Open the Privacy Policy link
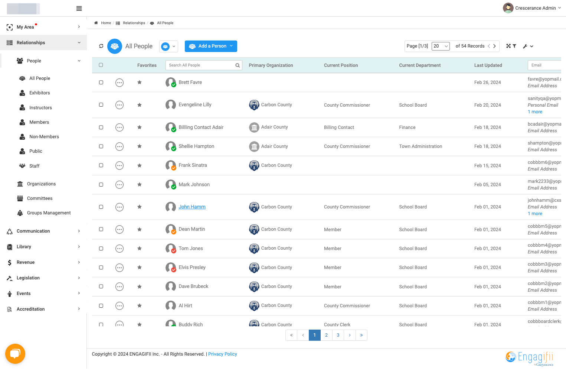 pyautogui.click(x=223, y=354)
